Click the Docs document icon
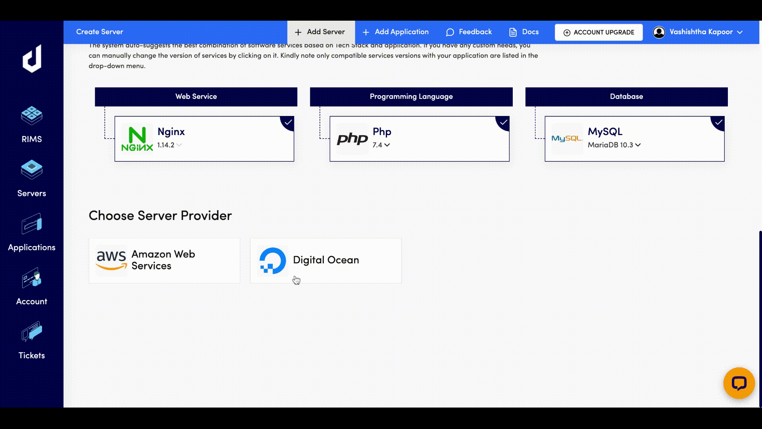 tap(513, 32)
